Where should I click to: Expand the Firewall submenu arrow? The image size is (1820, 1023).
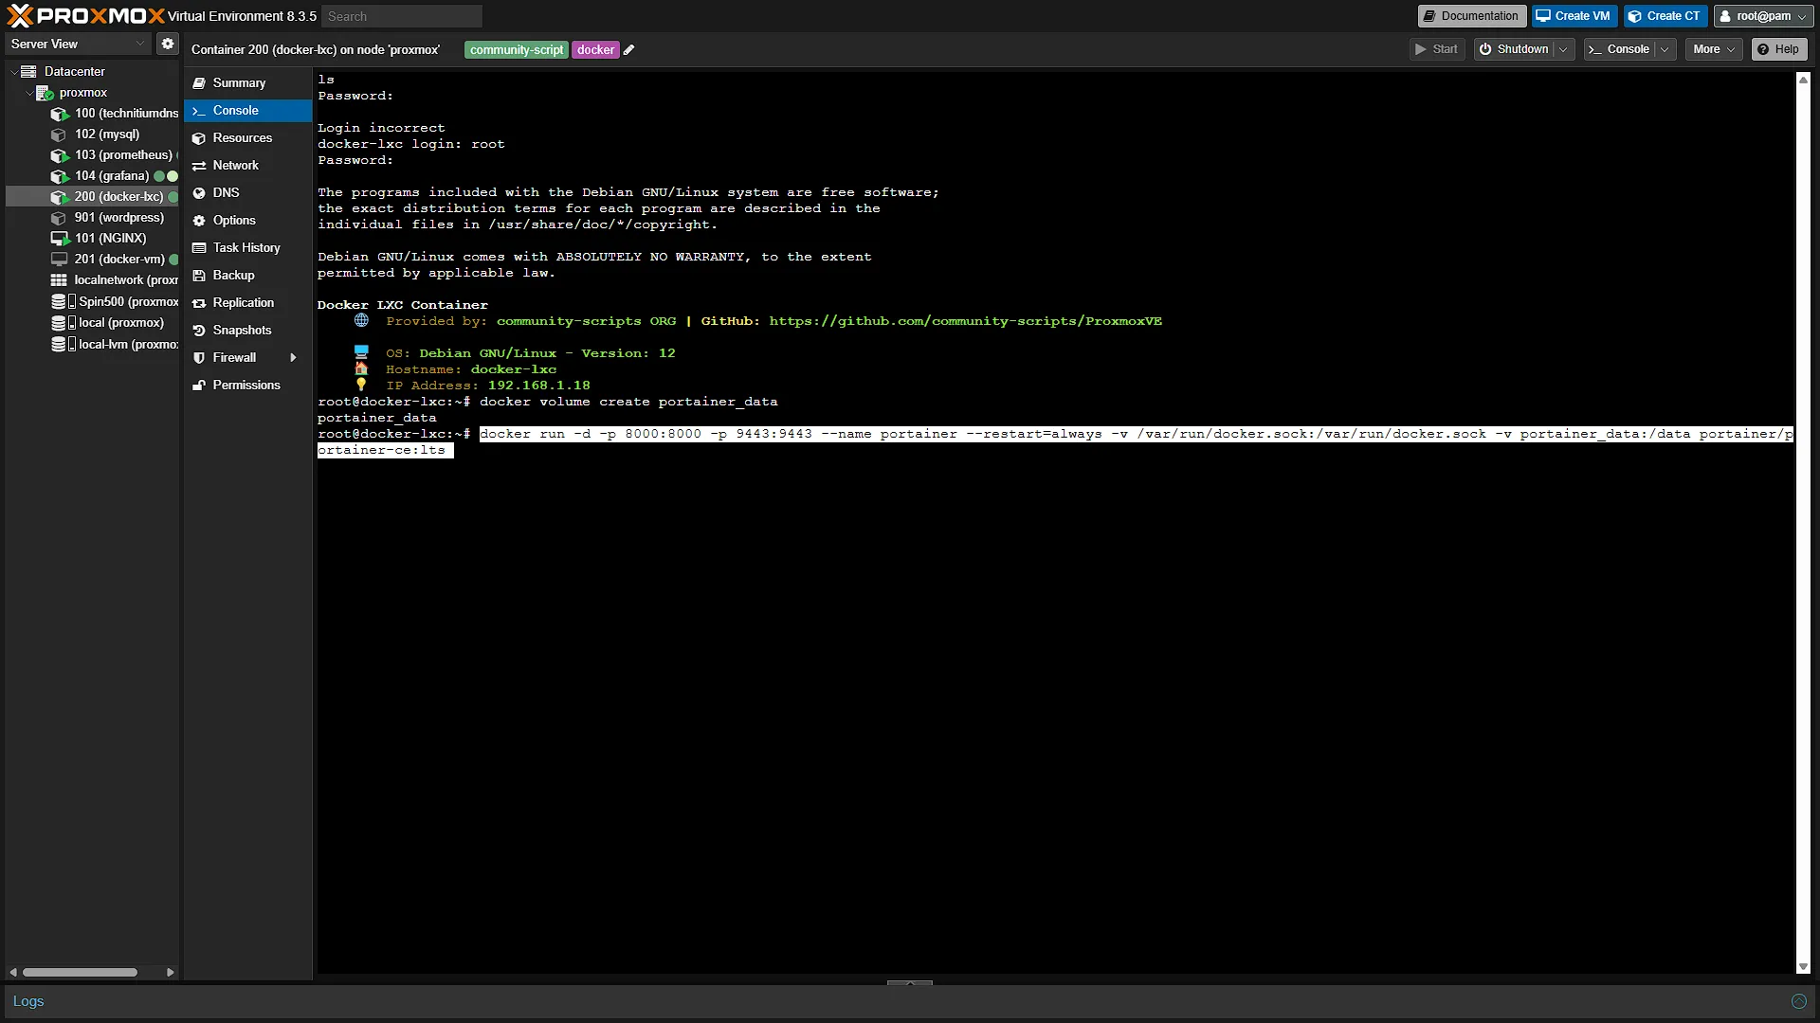tap(293, 357)
